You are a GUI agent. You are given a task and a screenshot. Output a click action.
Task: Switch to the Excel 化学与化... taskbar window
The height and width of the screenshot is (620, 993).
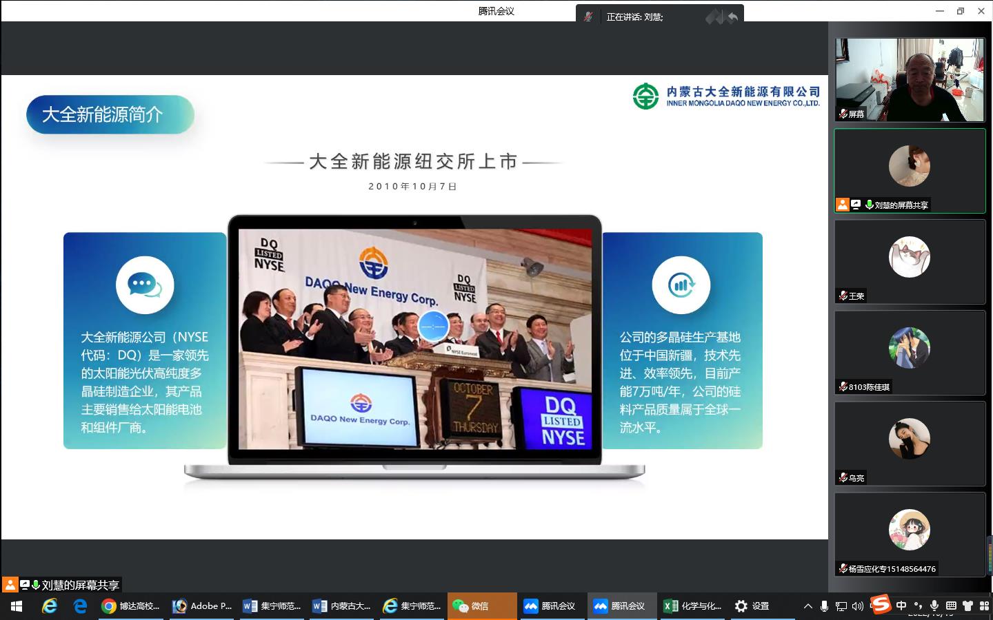[693, 606]
